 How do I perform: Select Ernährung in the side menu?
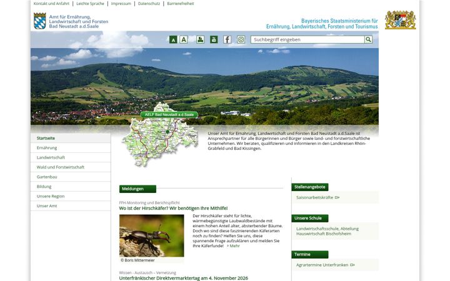click(x=71, y=148)
